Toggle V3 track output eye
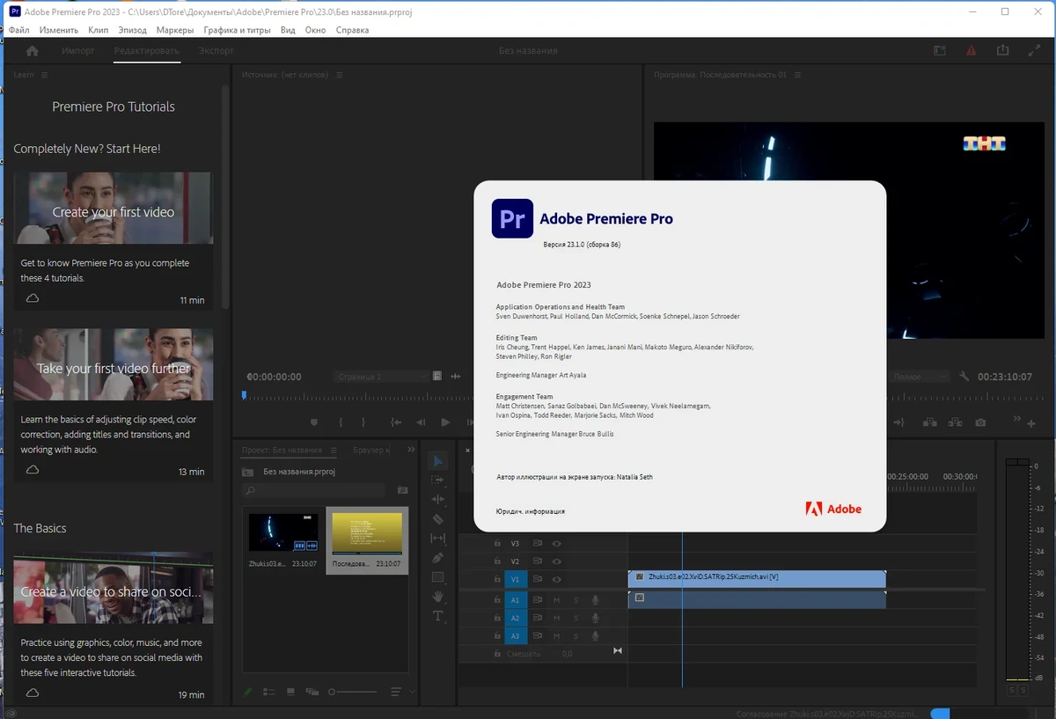This screenshot has height=719, width=1056. pyautogui.click(x=556, y=544)
